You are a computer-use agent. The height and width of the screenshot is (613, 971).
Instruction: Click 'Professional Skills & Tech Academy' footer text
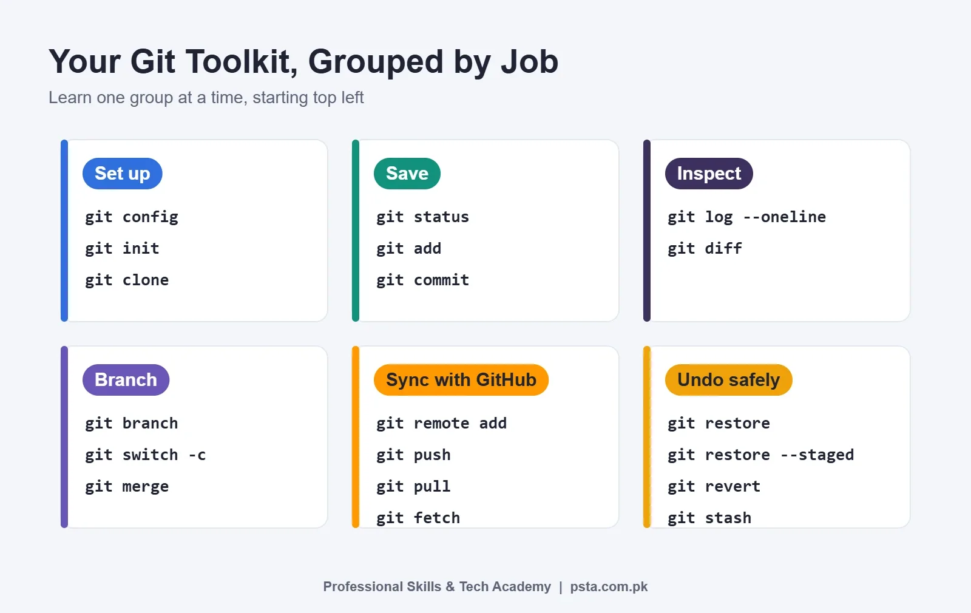(x=437, y=587)
